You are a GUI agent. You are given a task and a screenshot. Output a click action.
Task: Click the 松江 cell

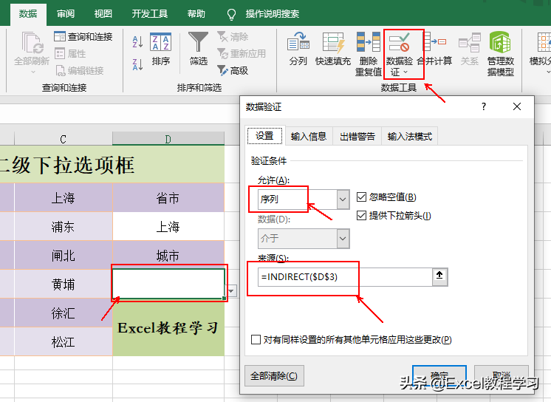point(64,342)
